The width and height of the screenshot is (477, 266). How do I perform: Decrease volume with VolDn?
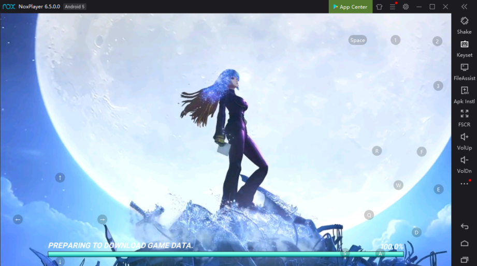pyautogui.click(x=464, y=165)
